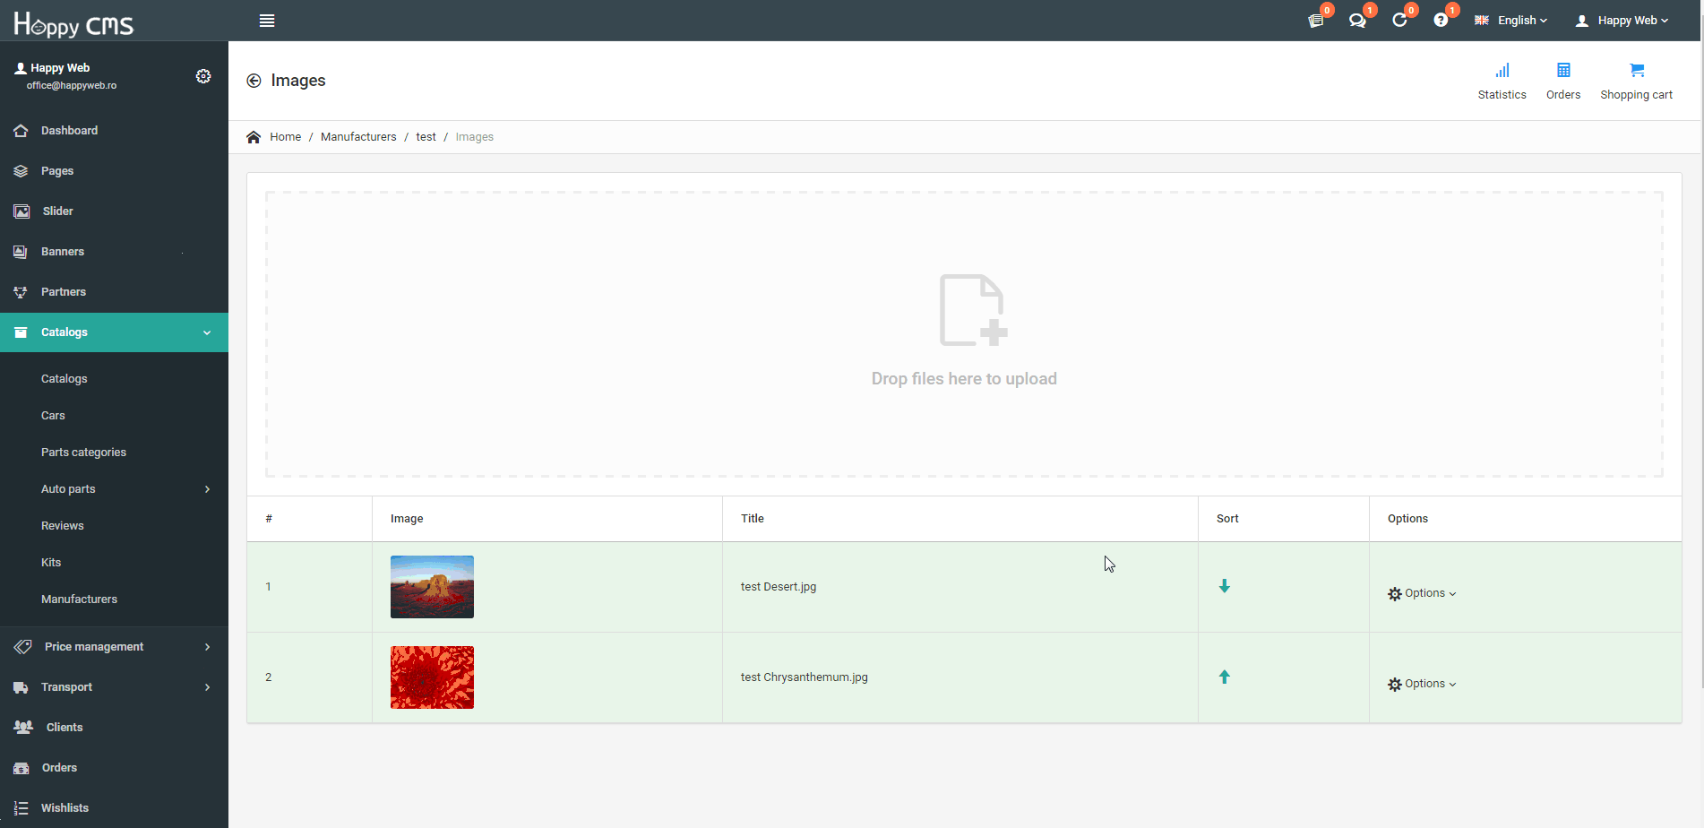Open Wishlists in the sidebar
1704x828 pixels.
[114, 808]
